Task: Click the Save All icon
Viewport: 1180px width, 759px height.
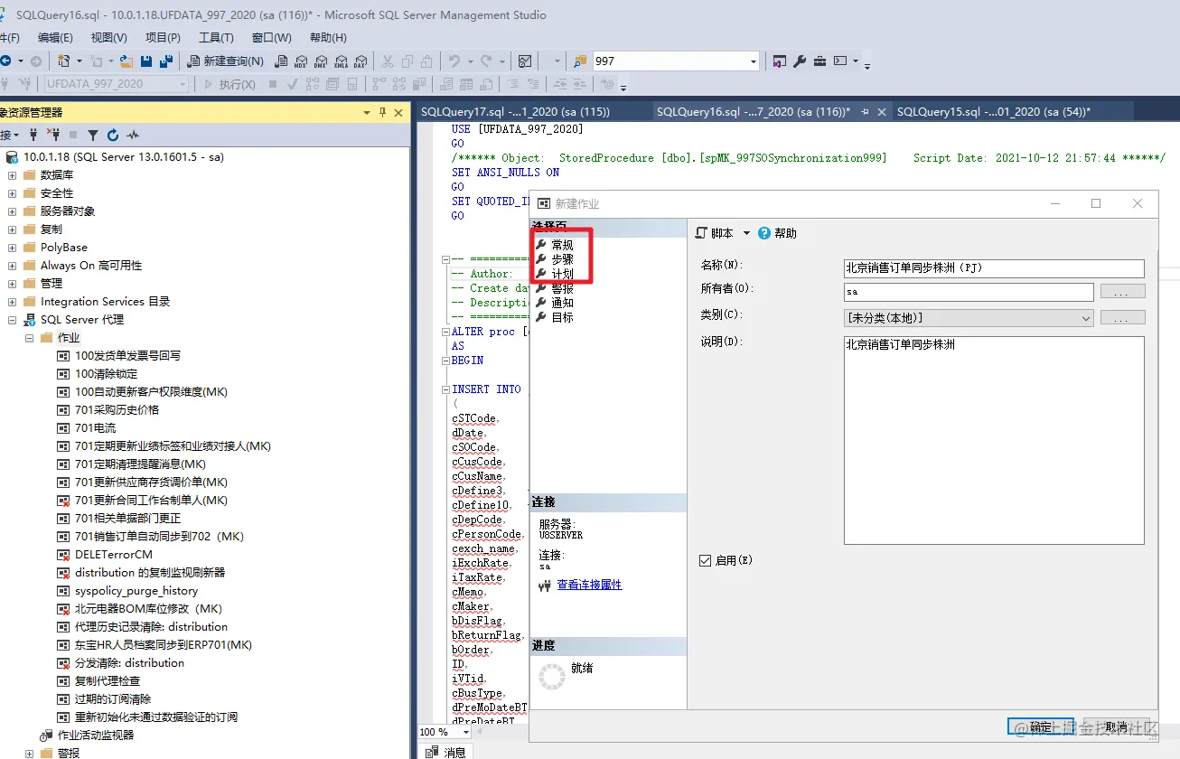Action: [x=166, y=61]
